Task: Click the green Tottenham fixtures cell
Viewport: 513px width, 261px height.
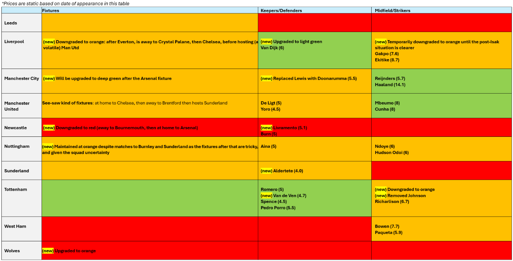Action: tap(149, 198)
